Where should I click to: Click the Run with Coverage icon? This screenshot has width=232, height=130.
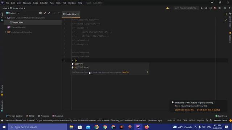coord(211,8)
